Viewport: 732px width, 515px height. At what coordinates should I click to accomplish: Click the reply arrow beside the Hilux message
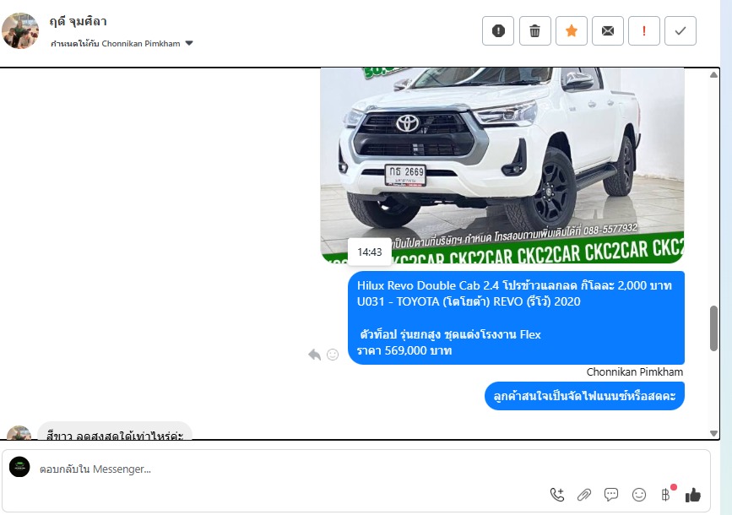tap(315, 355)
